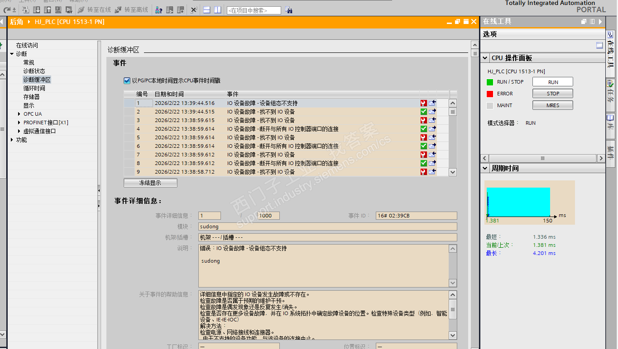Click the red wrench icon in event row 1
618x349 pixels.
424,103
